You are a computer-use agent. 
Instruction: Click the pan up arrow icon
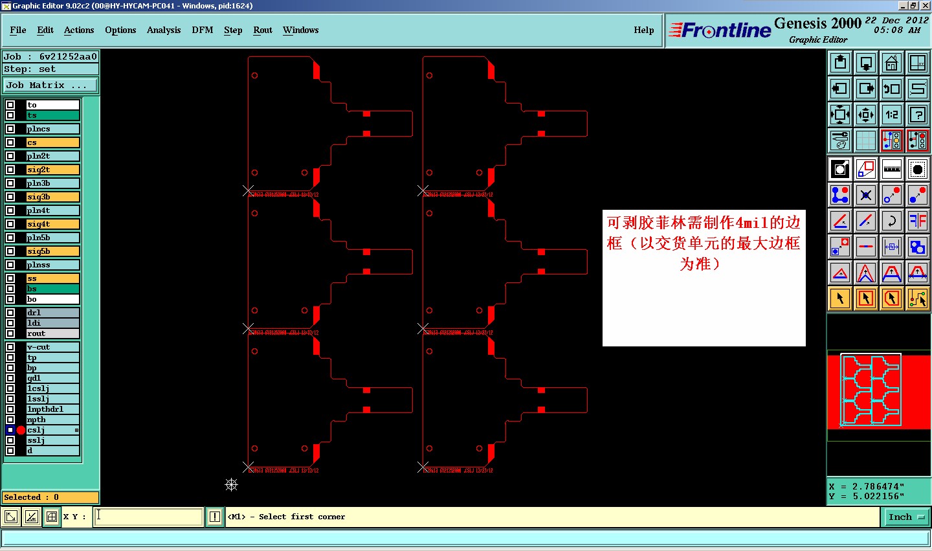pyautogui.click(x=840, y=63)
